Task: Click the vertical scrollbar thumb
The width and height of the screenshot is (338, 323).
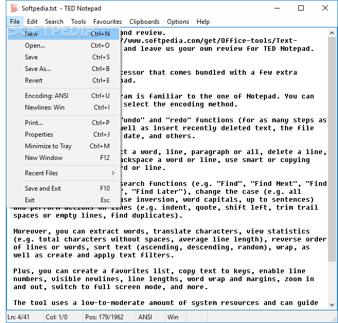Action: (332, 149)
